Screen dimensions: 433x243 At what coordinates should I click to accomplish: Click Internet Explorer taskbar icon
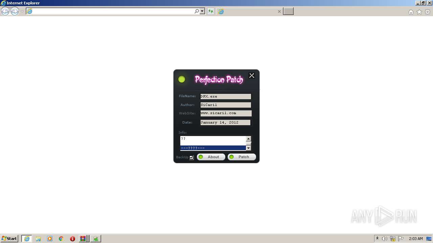pos(27,239)
